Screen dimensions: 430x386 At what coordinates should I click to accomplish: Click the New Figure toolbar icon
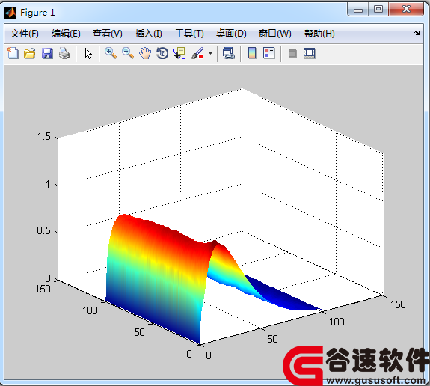(13, 53)
